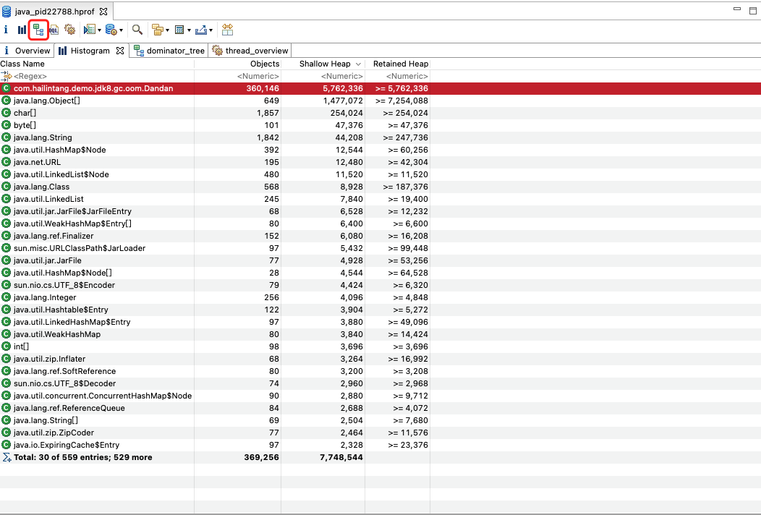Screen dimensions: 761x515
Task: Select the sun.nio.cs.UTF_8$Encoder row
Action: pyautogui.click(x=380, y=285)
